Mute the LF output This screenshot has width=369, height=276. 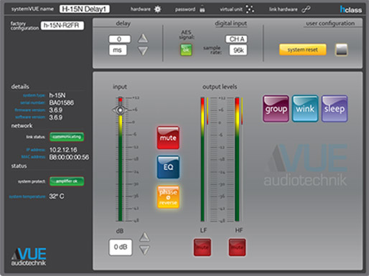click(x=202, y=247)
